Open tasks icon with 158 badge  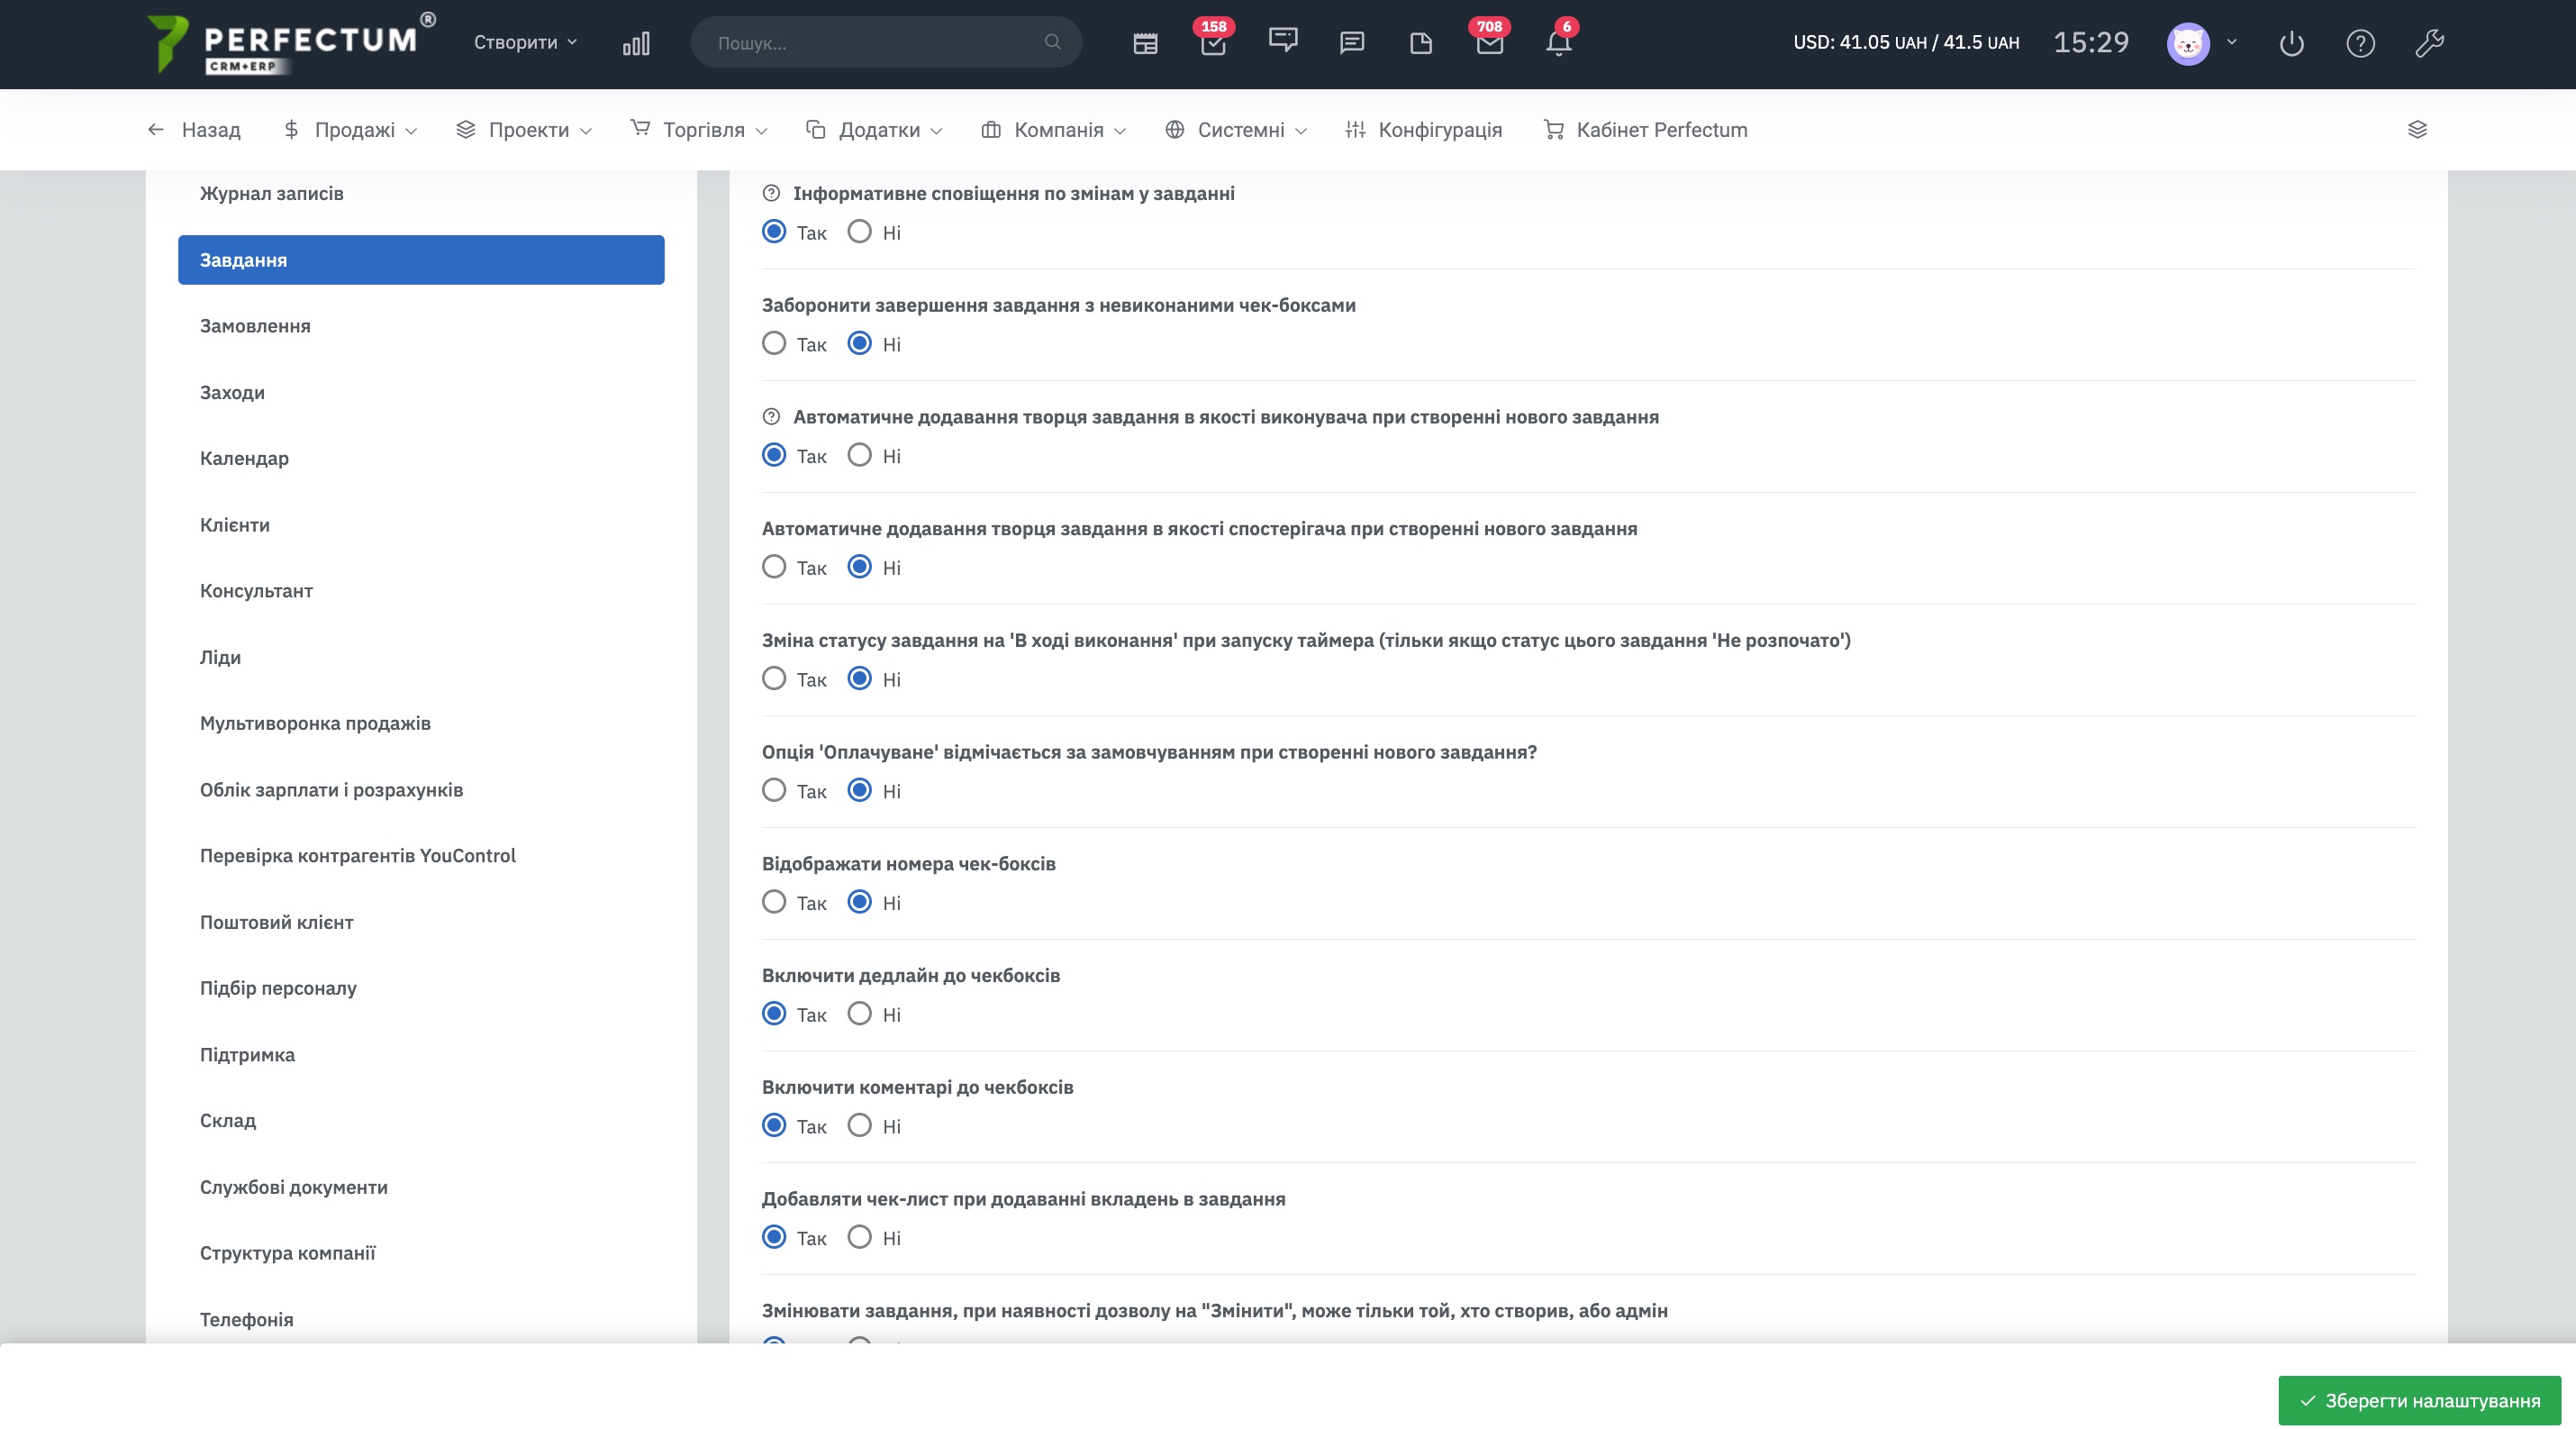pyautogui.click(x=1213, y=43)
